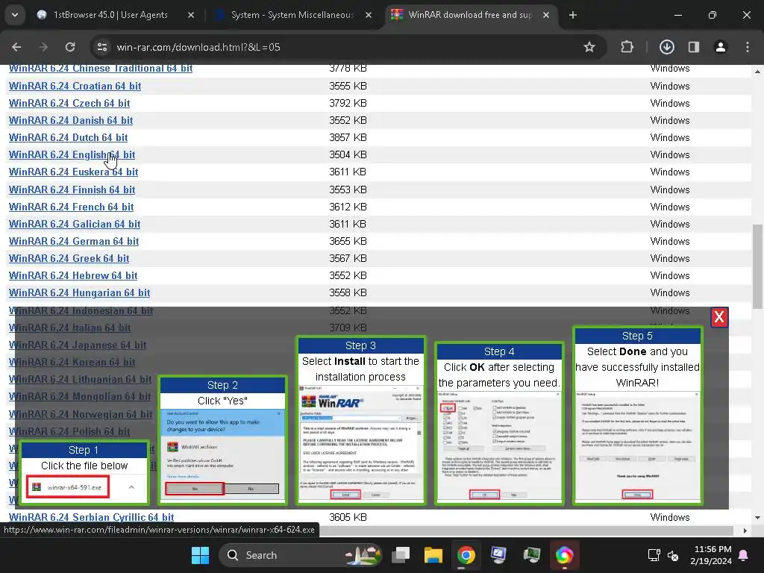The image size is (764, 573).
Task: Download WinRAR 6.24 Croatian 64 bit
Action: (x=75, y=87)
